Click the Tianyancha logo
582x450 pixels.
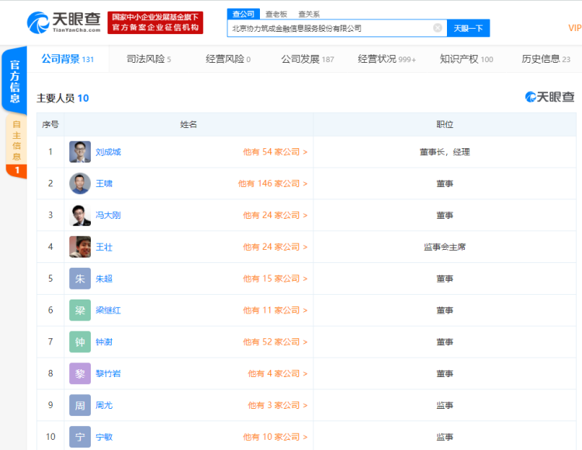tap(64, 22)
